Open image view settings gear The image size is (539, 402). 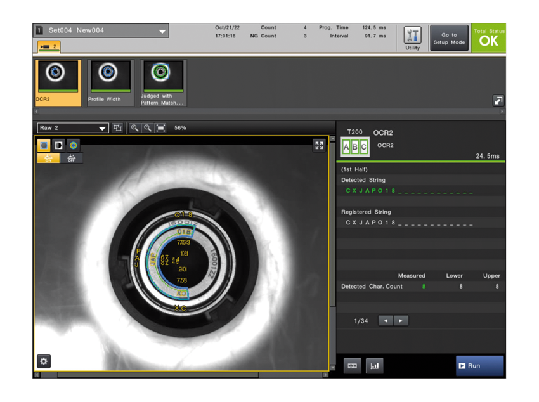pos(44,361)
